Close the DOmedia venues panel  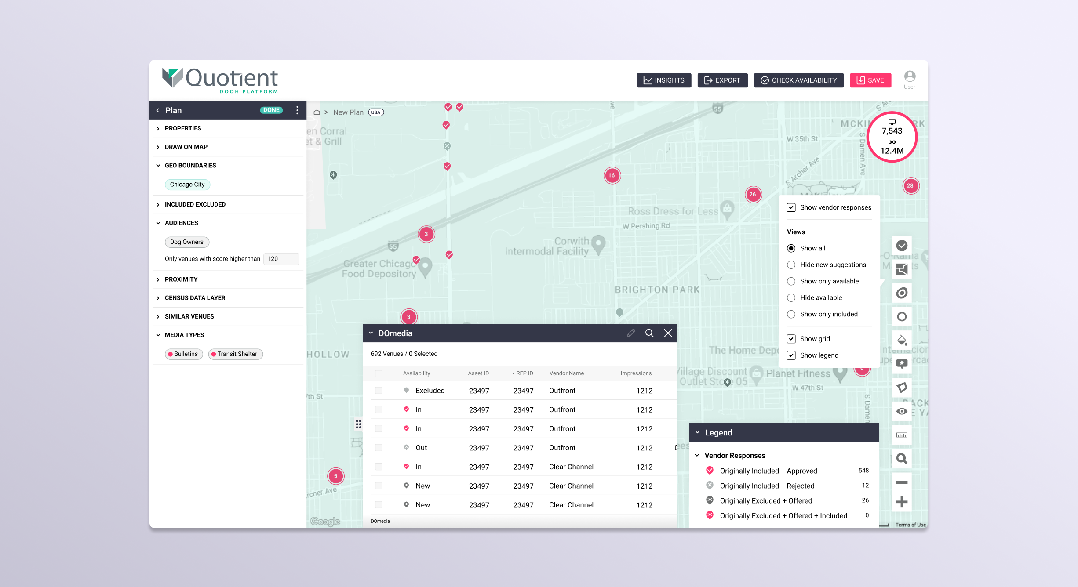[x=668, y=333]
